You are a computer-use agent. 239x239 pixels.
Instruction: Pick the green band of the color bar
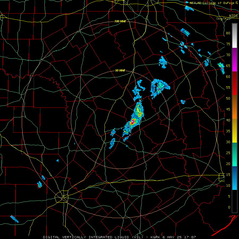234,154
